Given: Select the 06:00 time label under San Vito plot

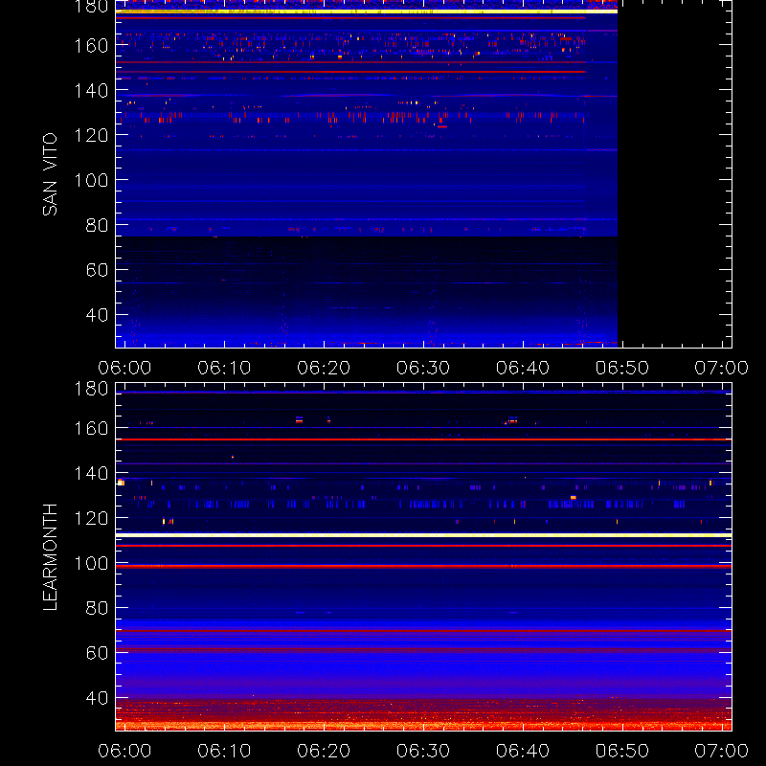Looking at the screenshot, I should (124, 368).
